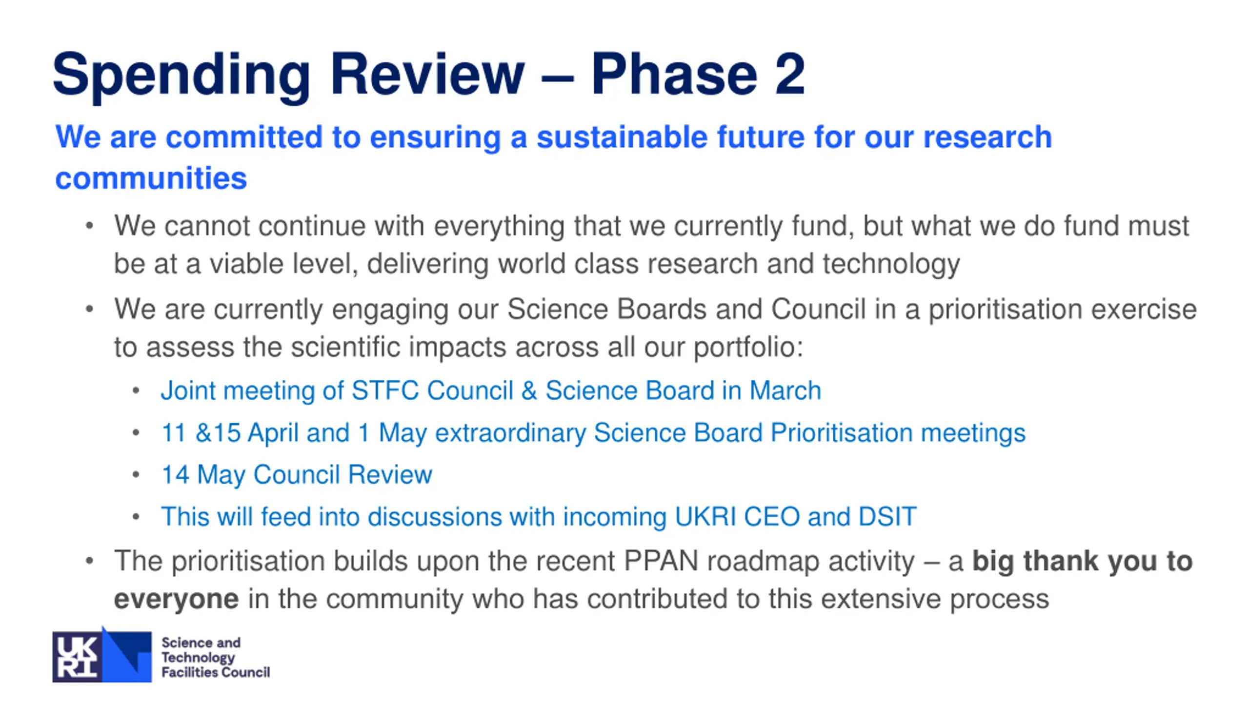The width and height of the screenshot is (1249, 702).
Task: Click Joint meeting of STFC Council line
Action: pyautogui.click(x=491, y=391)
